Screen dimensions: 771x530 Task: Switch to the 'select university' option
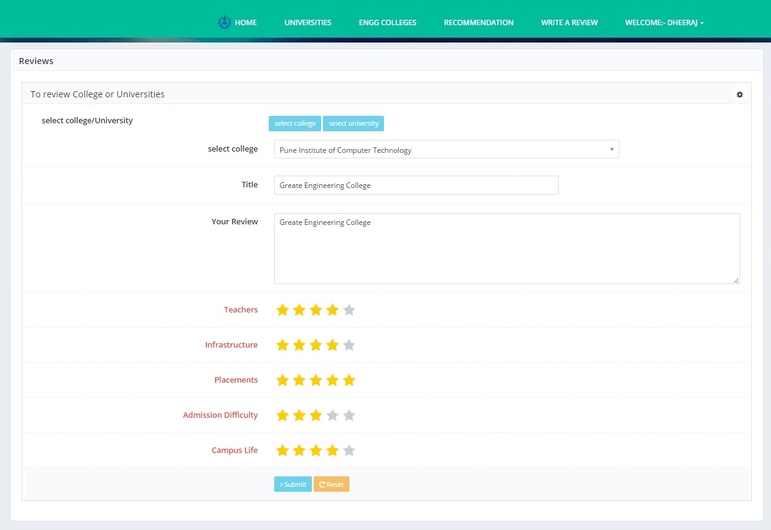point(353,124)
